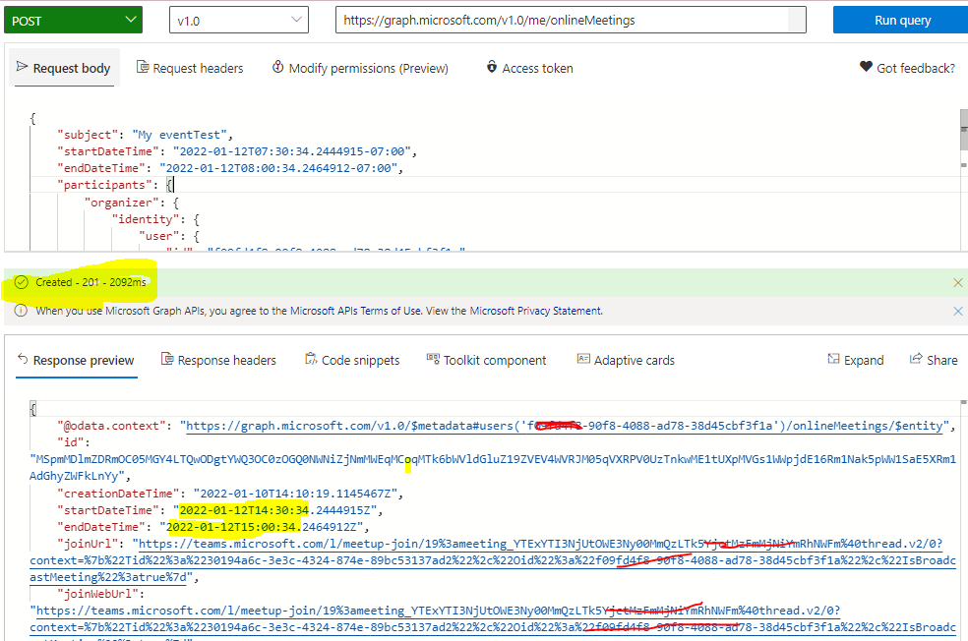
Task: Click the "subject": "My eventTest" line
Action: click(145, 135)
